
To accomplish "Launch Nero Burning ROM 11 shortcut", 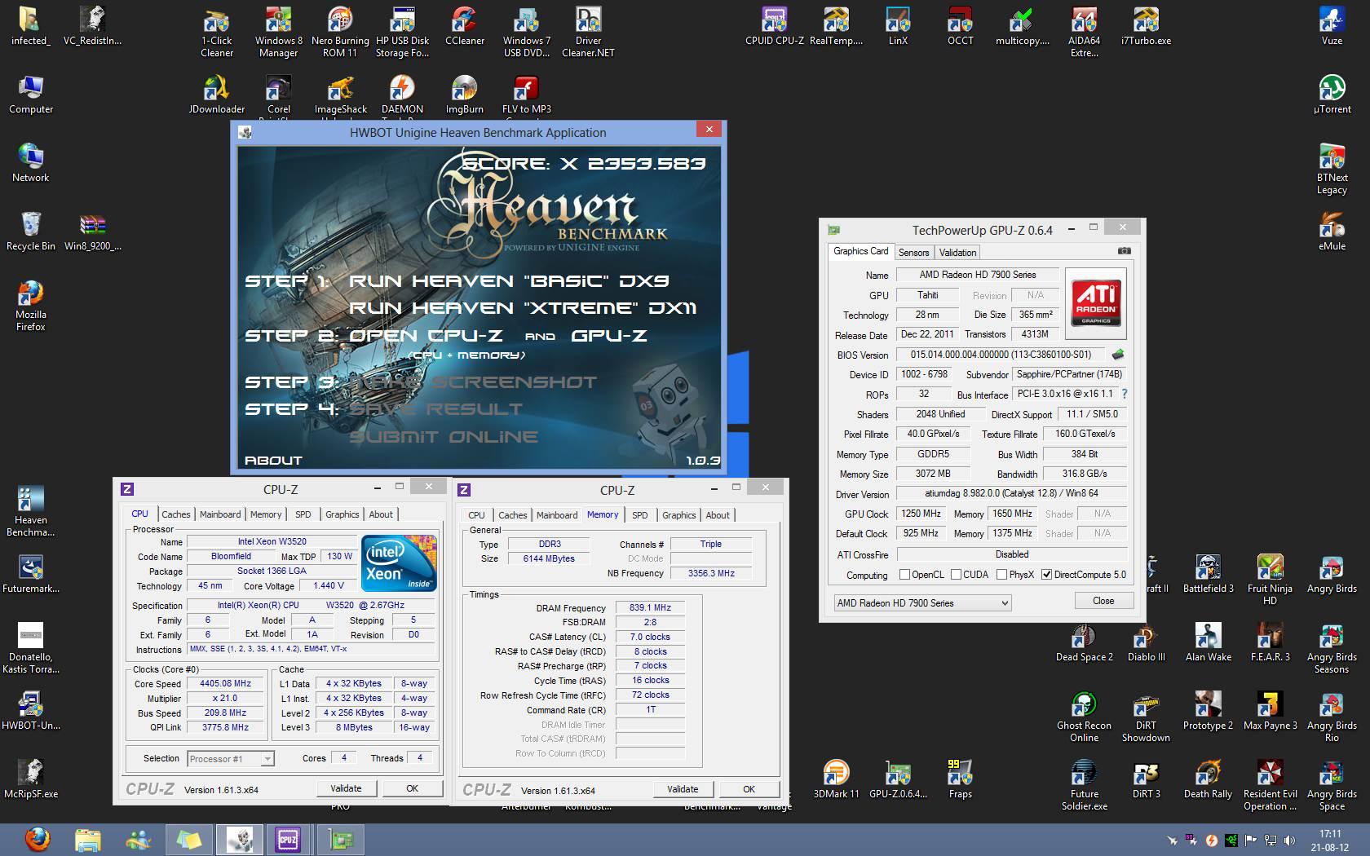I will tap(340, 33).
